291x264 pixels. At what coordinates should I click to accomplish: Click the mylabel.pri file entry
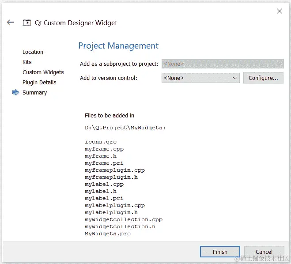(x=104, y=198)
